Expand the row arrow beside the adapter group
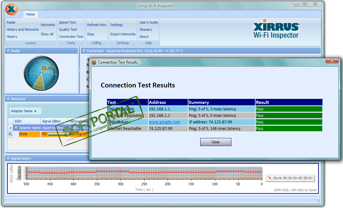The image size is (343, 208). point(10,128)
